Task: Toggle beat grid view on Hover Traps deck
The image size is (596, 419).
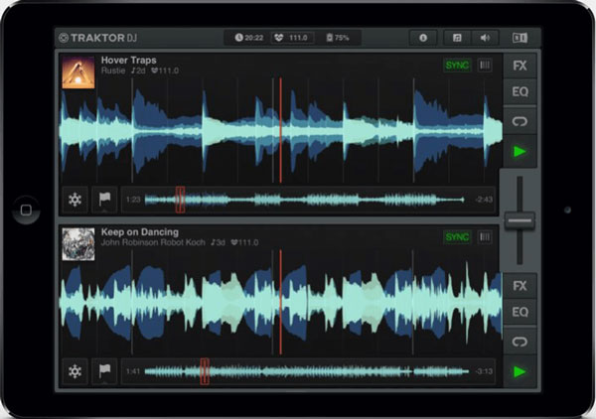Action: pos(485,65)
